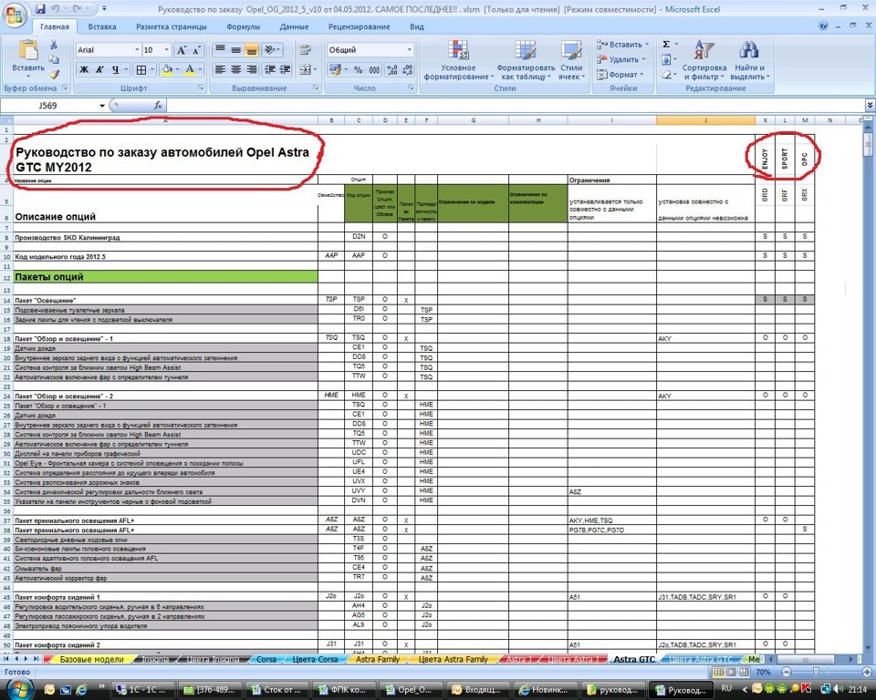Toggle middle vertical alignment

235,50
